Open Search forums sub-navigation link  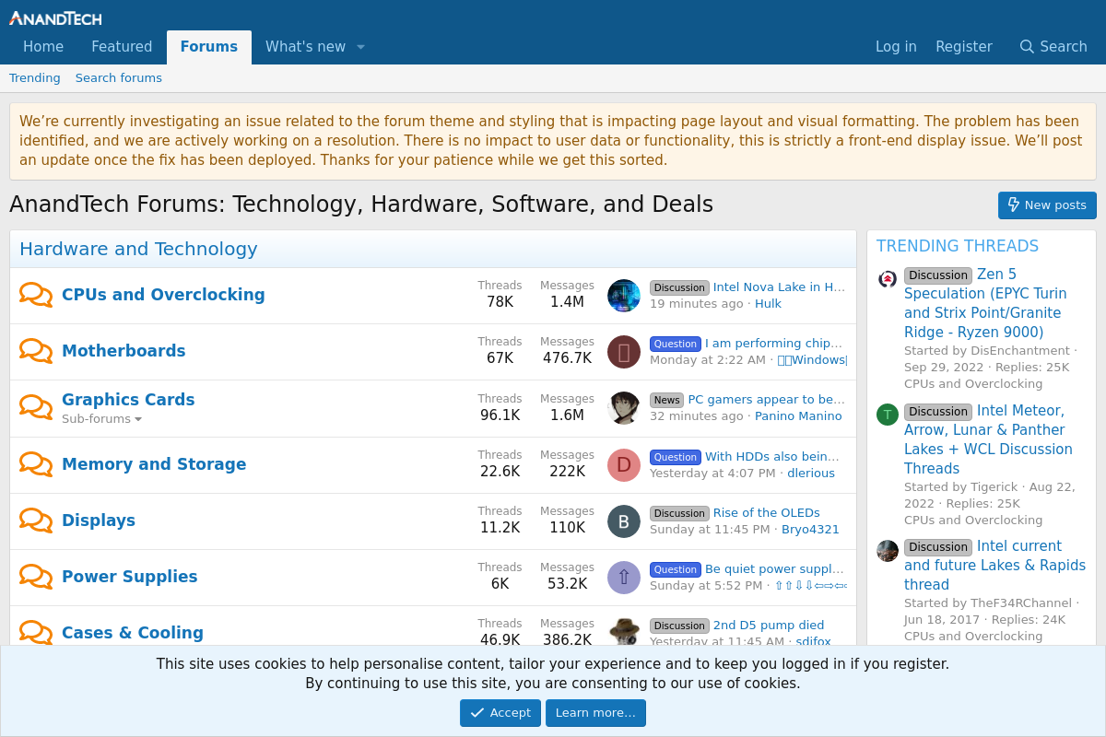click(x=119, y=78)
